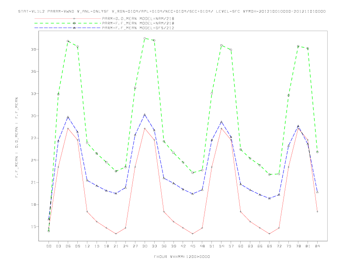The image size is (346, 268).
Task: Click y-axis tick label 30
Action: coord(34,116)
